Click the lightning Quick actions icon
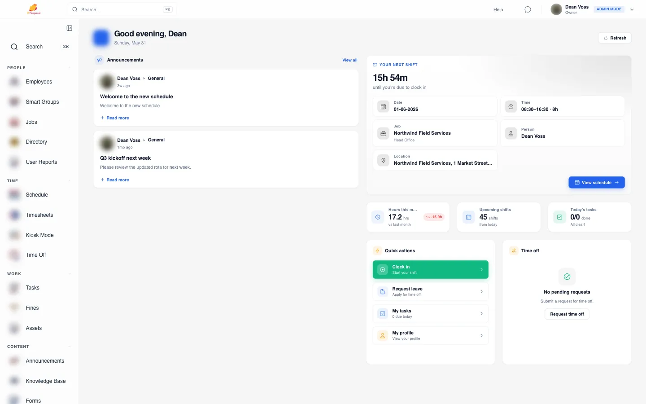 377,251
